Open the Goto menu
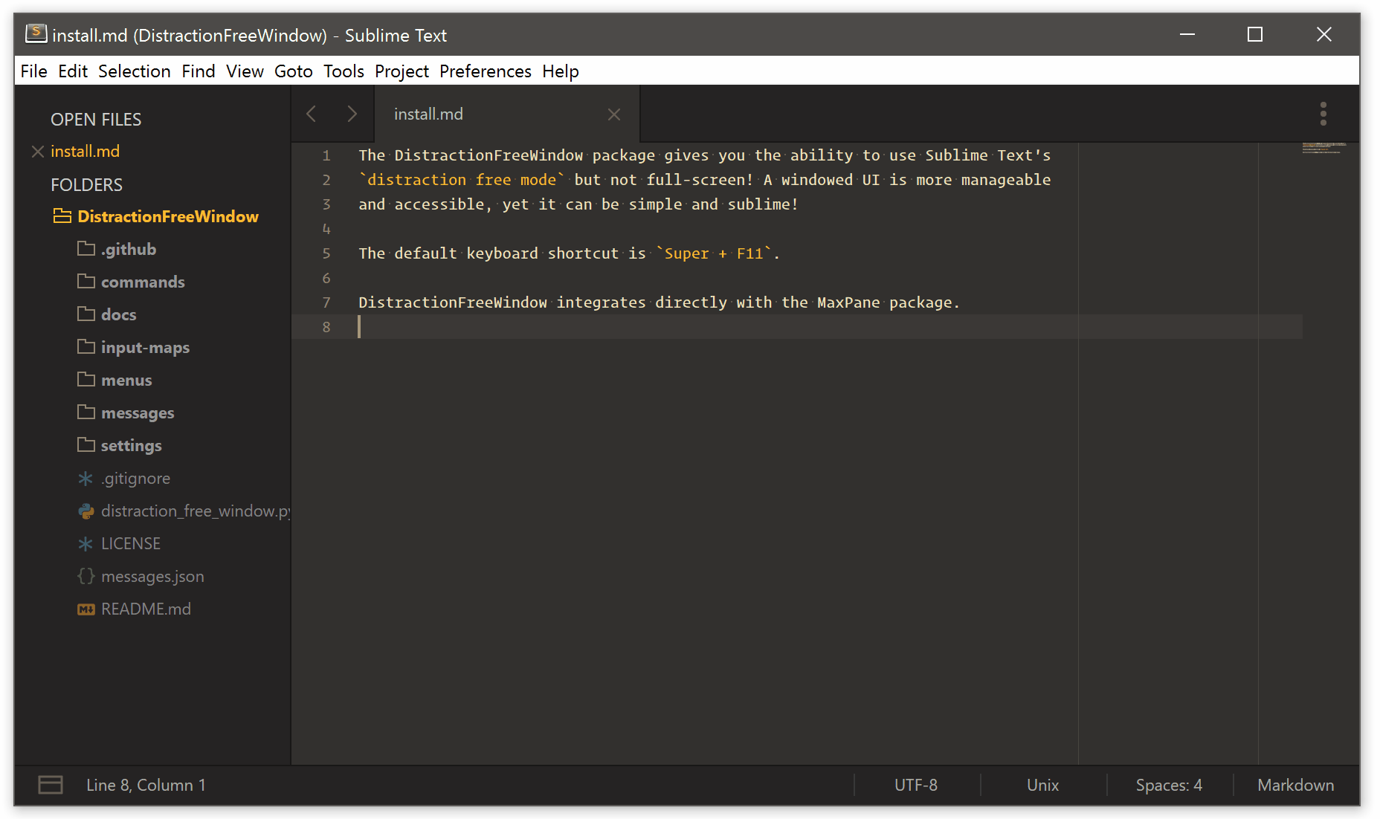The image size is (1380, 819). [294, 71]
